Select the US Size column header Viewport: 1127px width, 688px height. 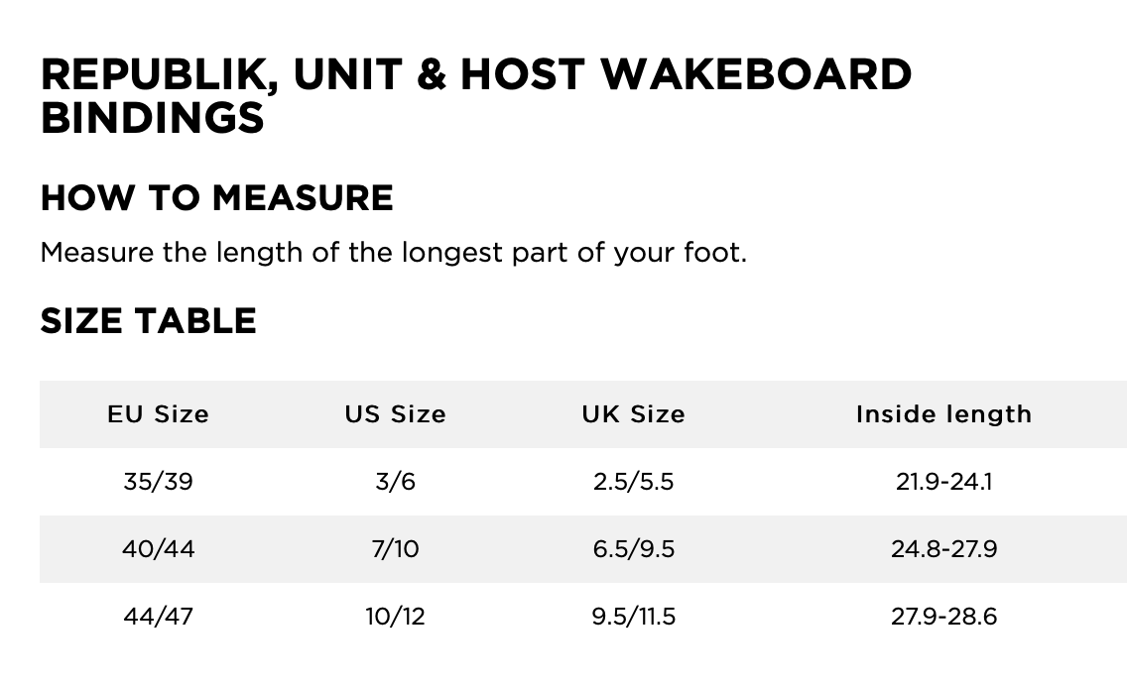(x=395, y=413)
